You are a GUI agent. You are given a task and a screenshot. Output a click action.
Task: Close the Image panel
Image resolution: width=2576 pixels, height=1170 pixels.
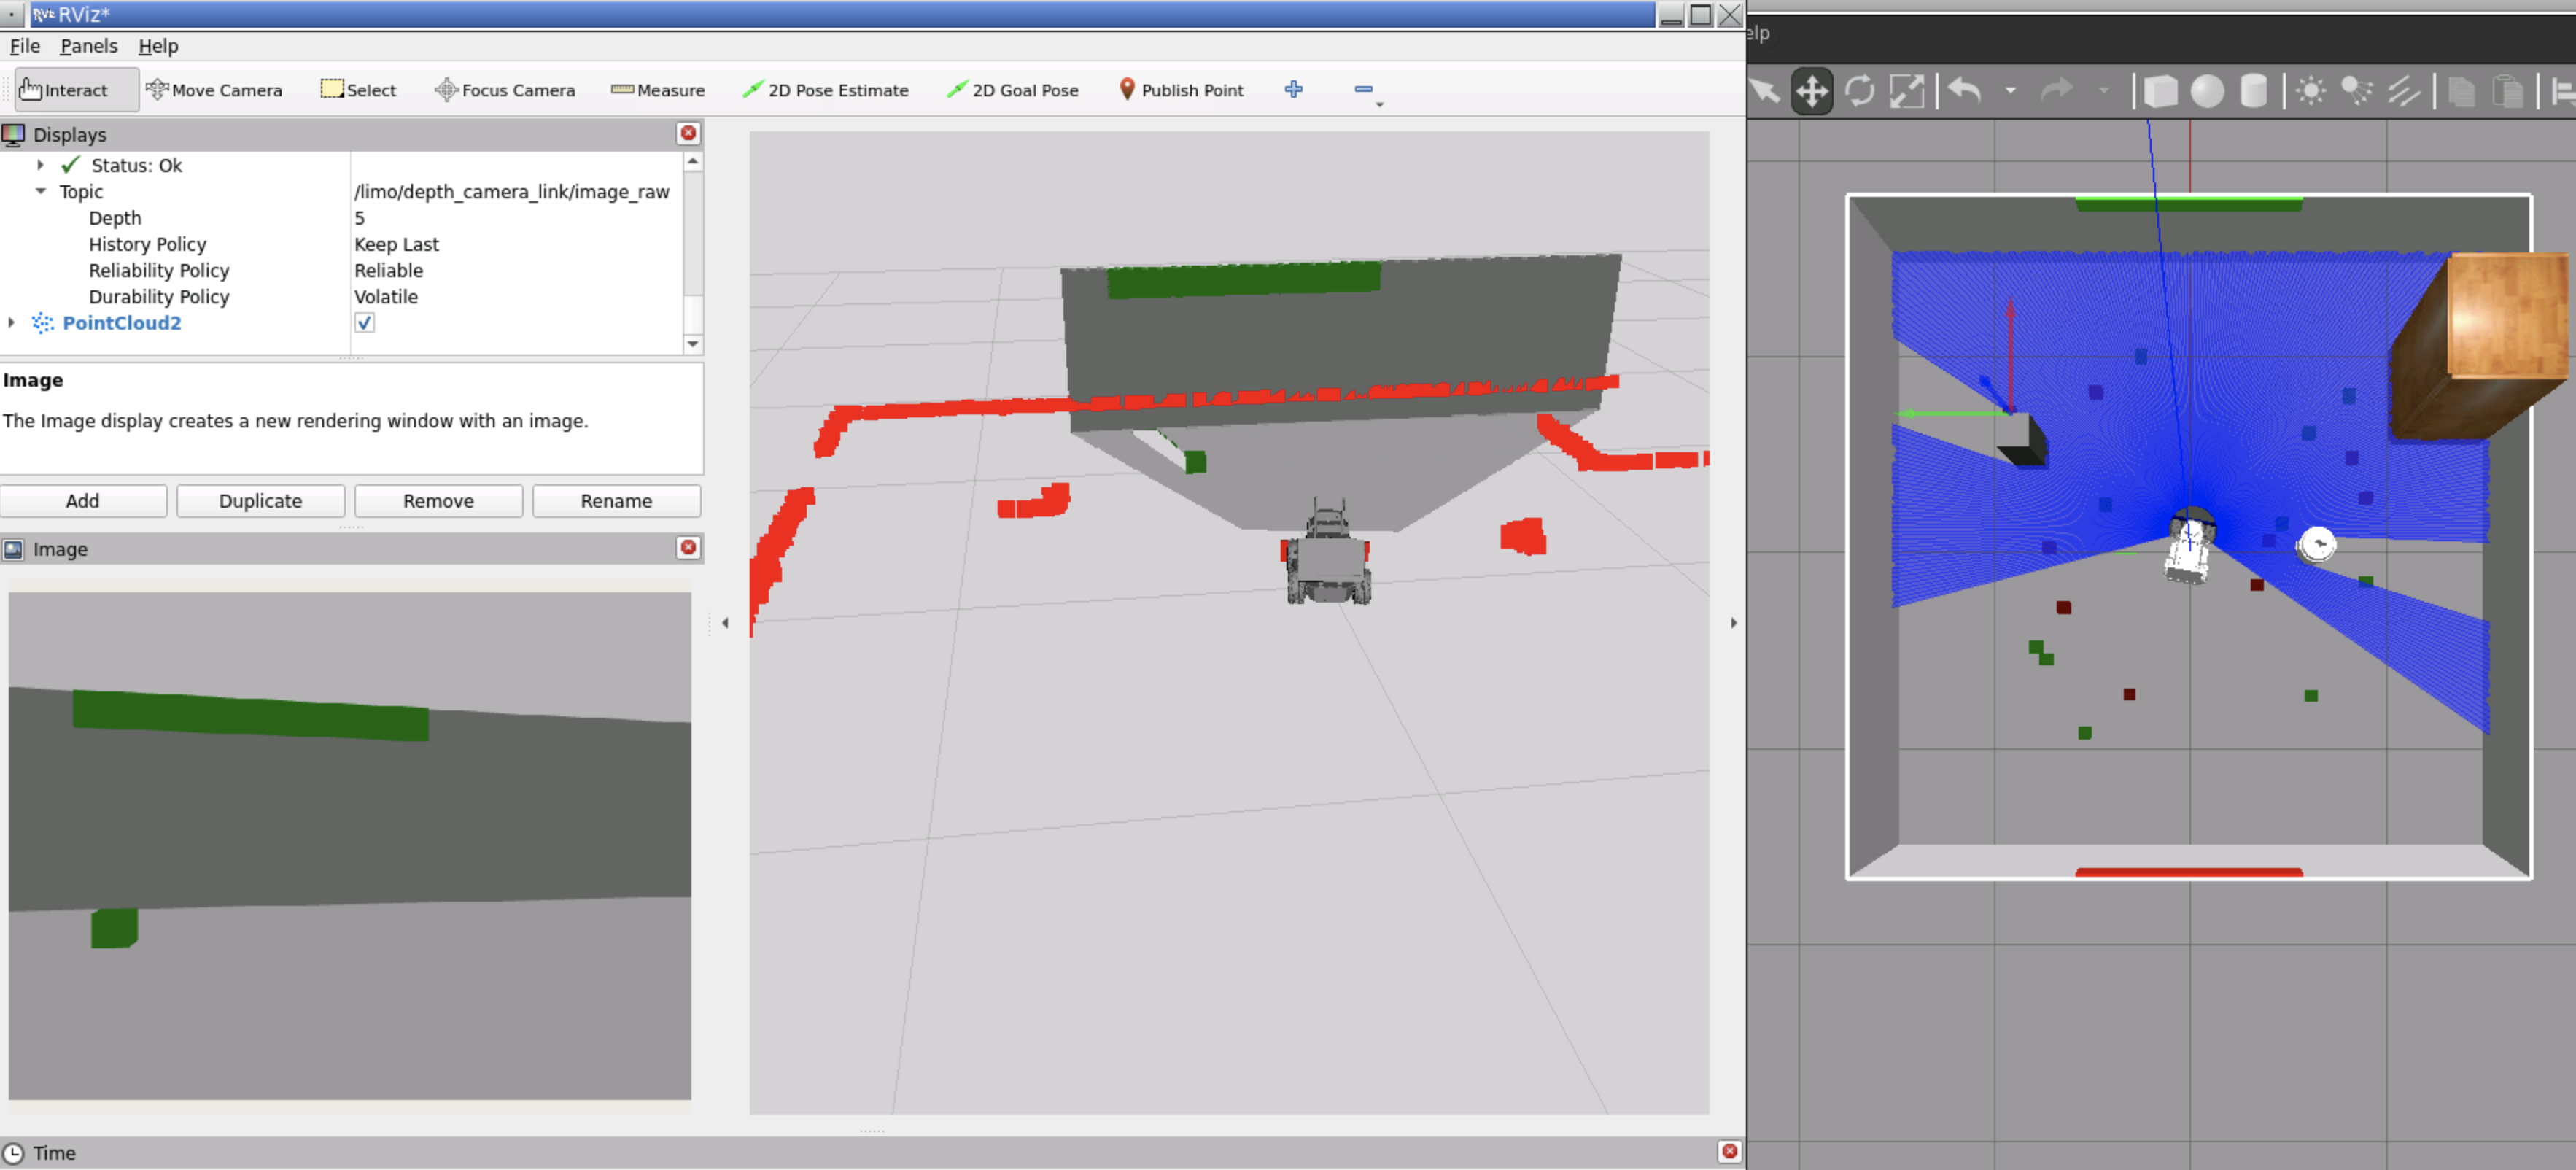688,547
